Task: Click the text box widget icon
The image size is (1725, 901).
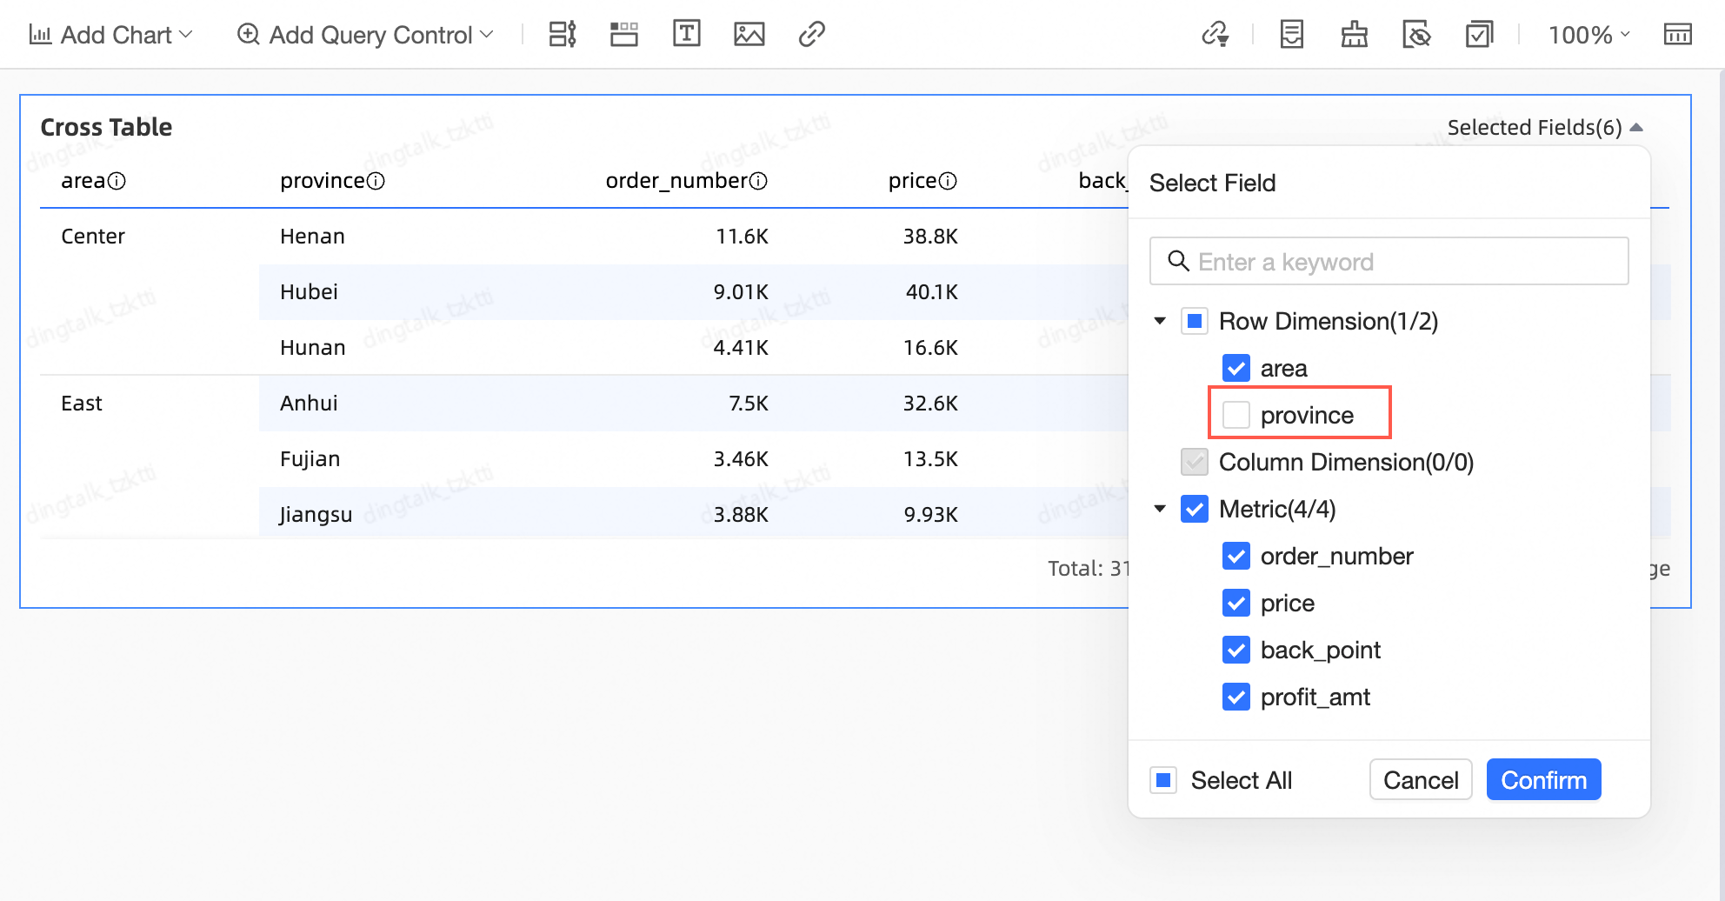Action: (x=686, y=34)
